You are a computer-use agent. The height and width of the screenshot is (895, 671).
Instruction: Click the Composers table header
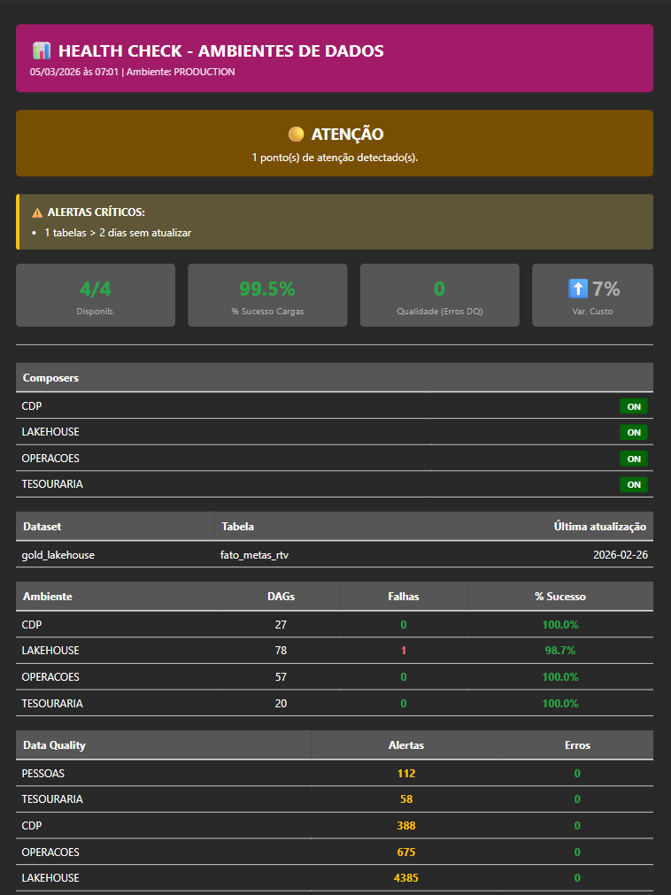(x=335, y=378)
